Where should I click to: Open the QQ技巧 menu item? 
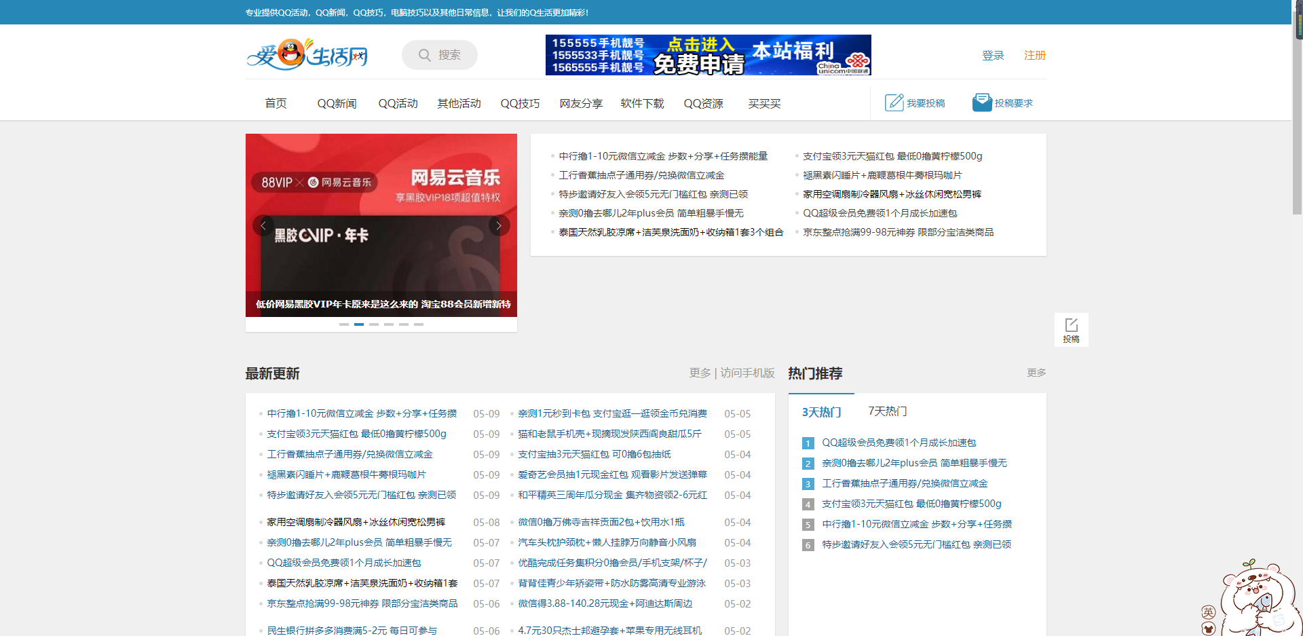[x=520, y=103]
